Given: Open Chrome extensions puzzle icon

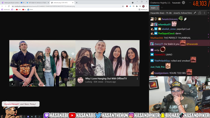Looking at the screenshot, I should (x=137, y=6).
